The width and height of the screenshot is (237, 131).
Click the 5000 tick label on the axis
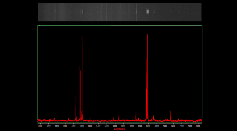[82, 126]
